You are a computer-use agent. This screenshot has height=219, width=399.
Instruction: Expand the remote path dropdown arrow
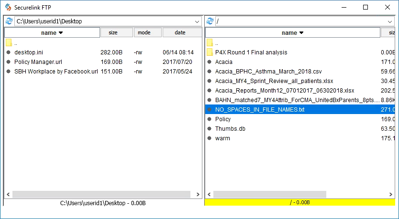coord(390,21)
